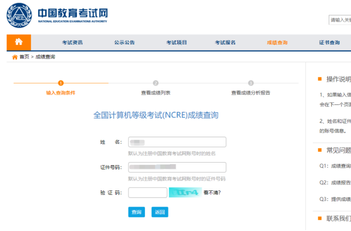Open the orange home icon tab
The height and width of the screenshot is (231, 351).
coord(19,42)
